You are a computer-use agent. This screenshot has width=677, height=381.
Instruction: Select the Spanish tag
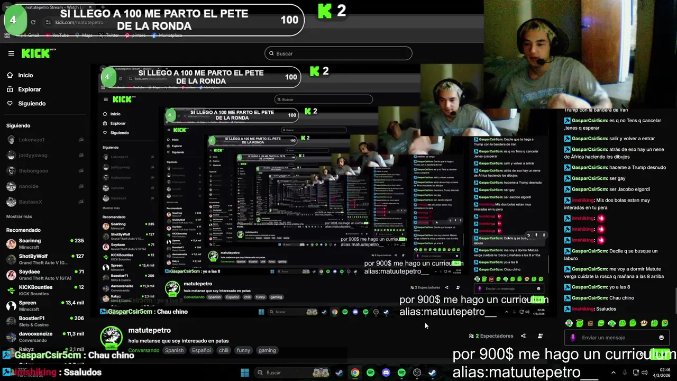pos(174,350)
